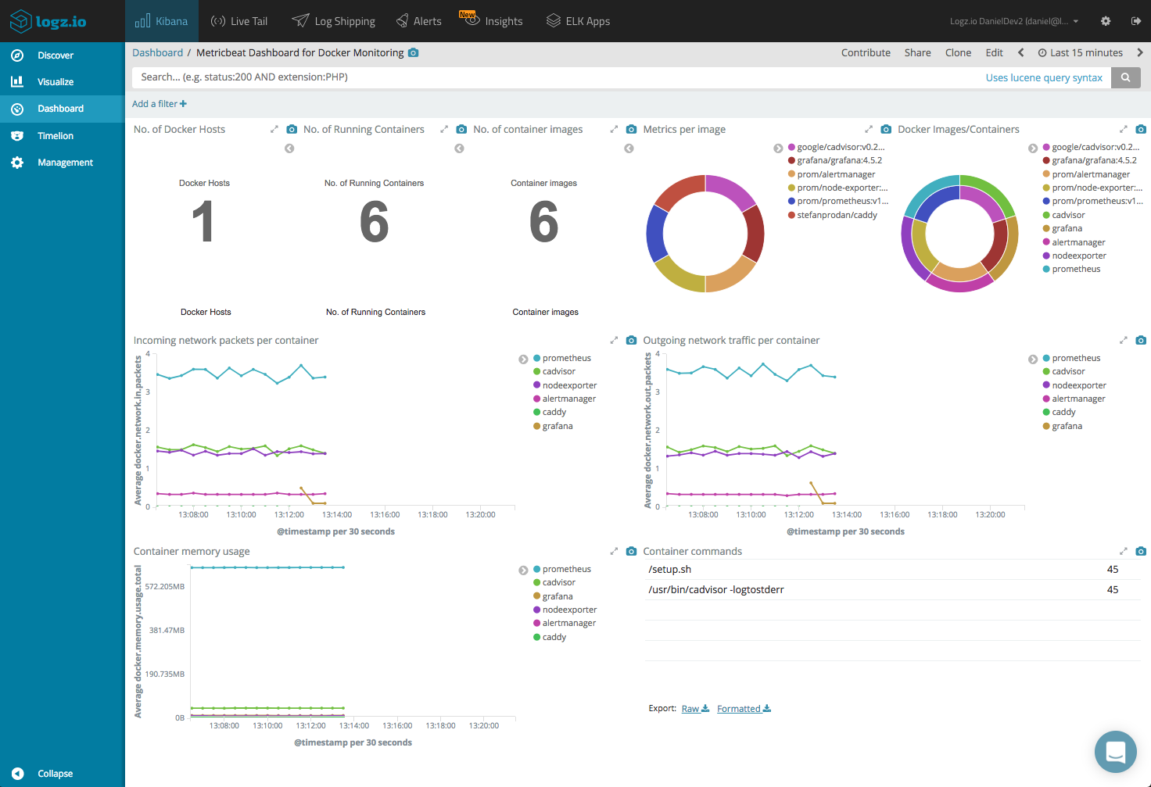The width and height of the screenshot is (1151, 787).
Task: Click Share in the dashboard toolbar
Action: click(x=917, y=53)
